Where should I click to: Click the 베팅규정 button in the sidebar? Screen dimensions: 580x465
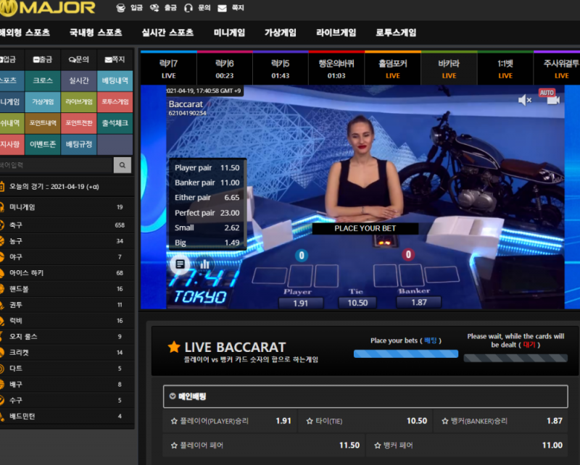pyautogui.click(x=79, y=144)
